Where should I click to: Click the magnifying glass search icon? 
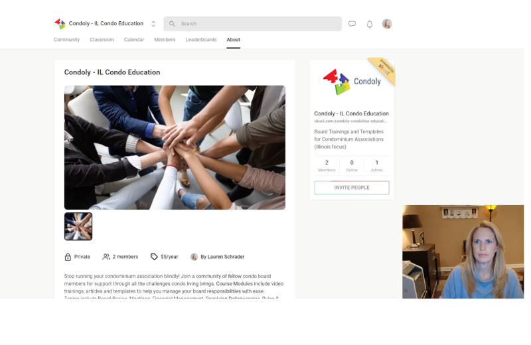click(172, 24)
